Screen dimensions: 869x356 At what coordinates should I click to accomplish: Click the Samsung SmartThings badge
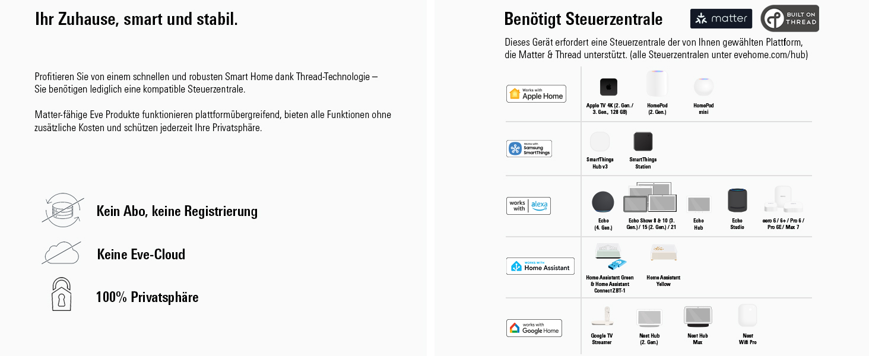(529, 148)
